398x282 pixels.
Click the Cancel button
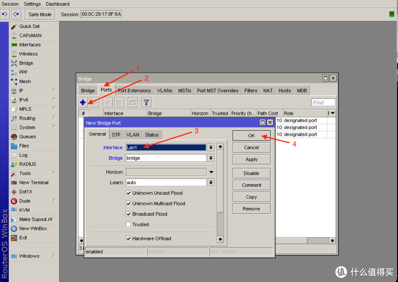(x=251, y=148)
